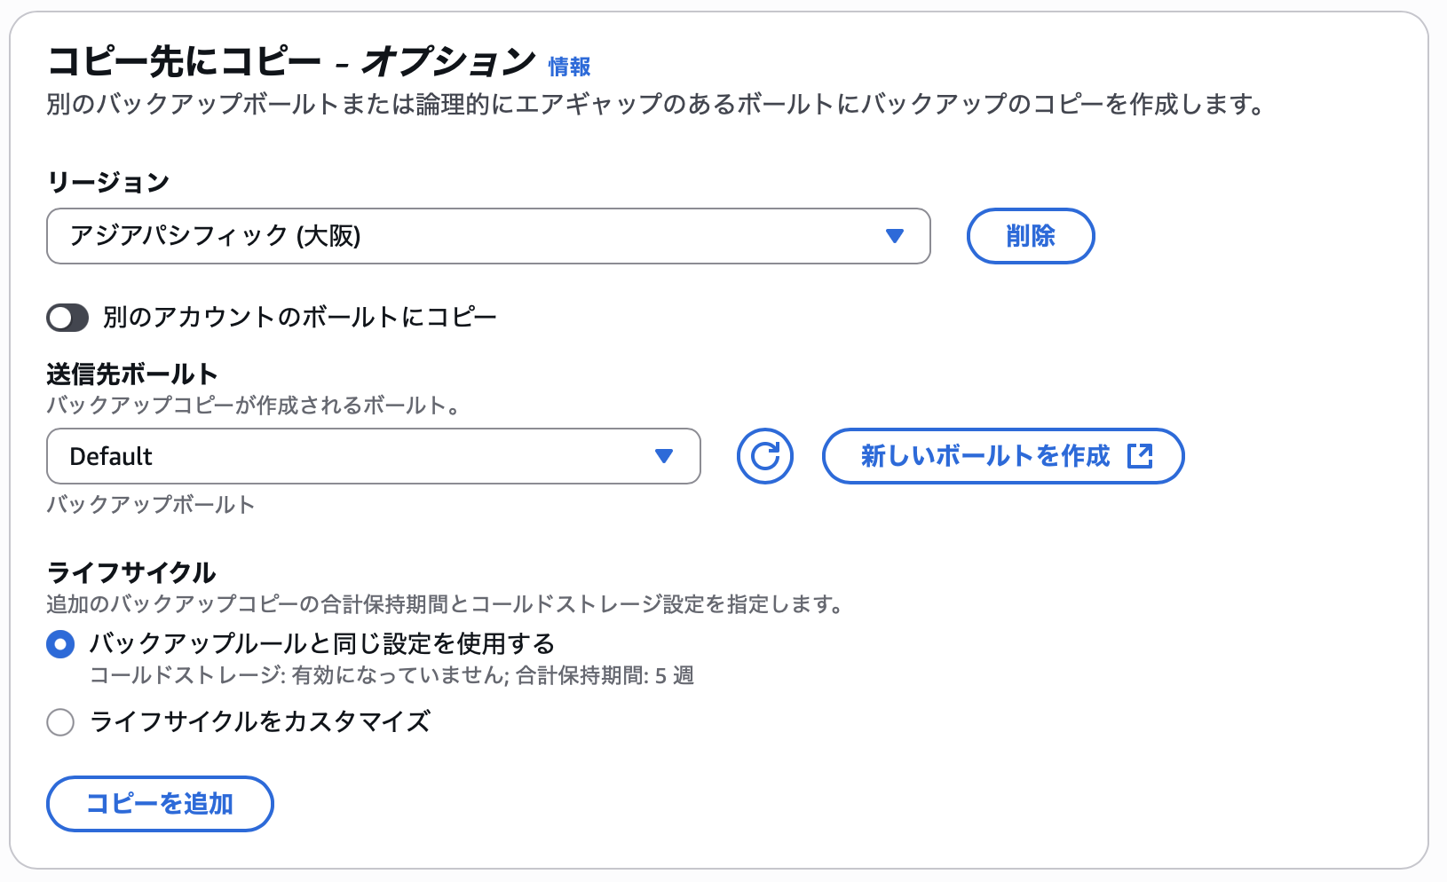Refresh the vault list with the circular arrow icon
1447x882 pixels.
[x=765, y=456]
